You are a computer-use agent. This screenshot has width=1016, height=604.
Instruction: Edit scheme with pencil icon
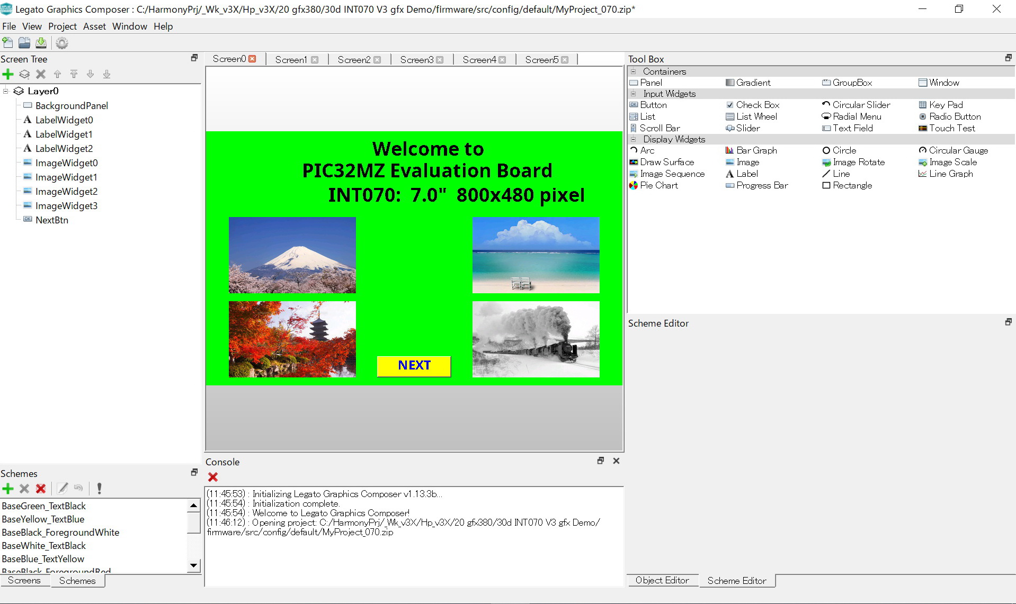pos(63,488)
